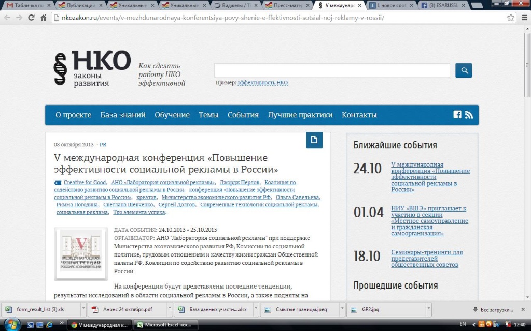Open the Контакты menu item
531x331 pixels.
pos(359,115)
